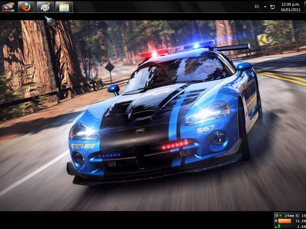Open the Need for Speed taskbar icon

8,7
